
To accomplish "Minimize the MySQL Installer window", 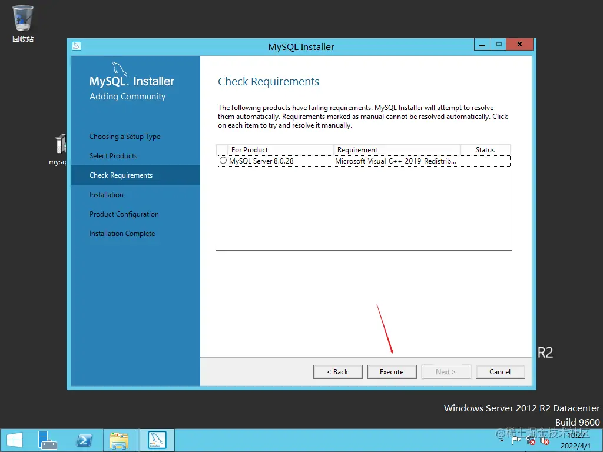I will click(x=482, y=45).
